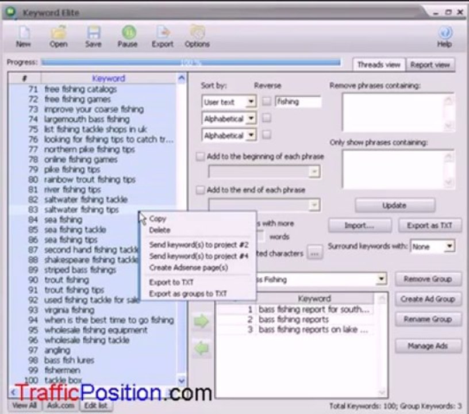Click the Export as TXT button
This screenshot has width=469, height=414.
click(x=429, y=225)
